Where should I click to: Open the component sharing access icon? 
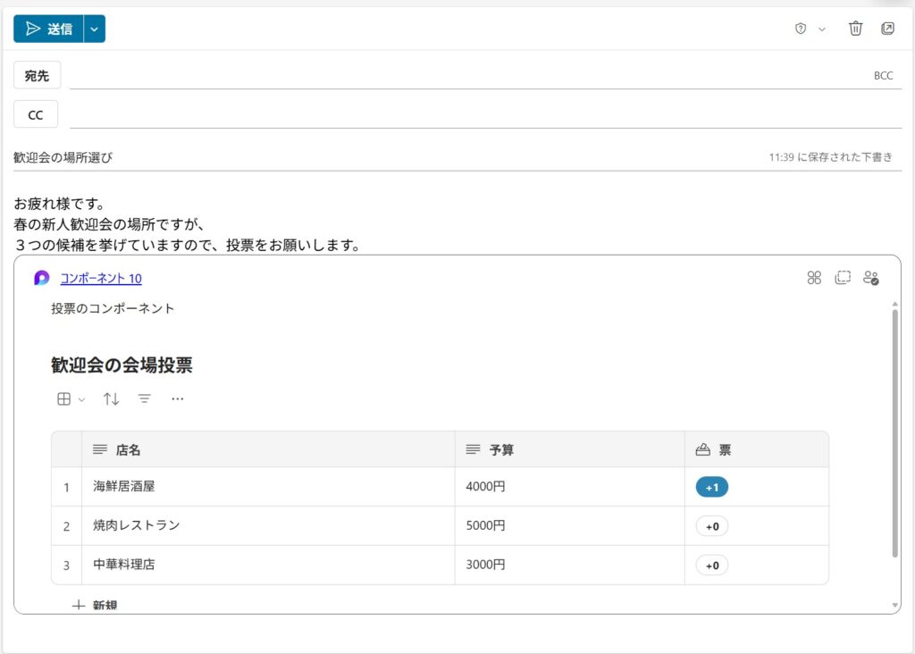click(x=870, y=278)
